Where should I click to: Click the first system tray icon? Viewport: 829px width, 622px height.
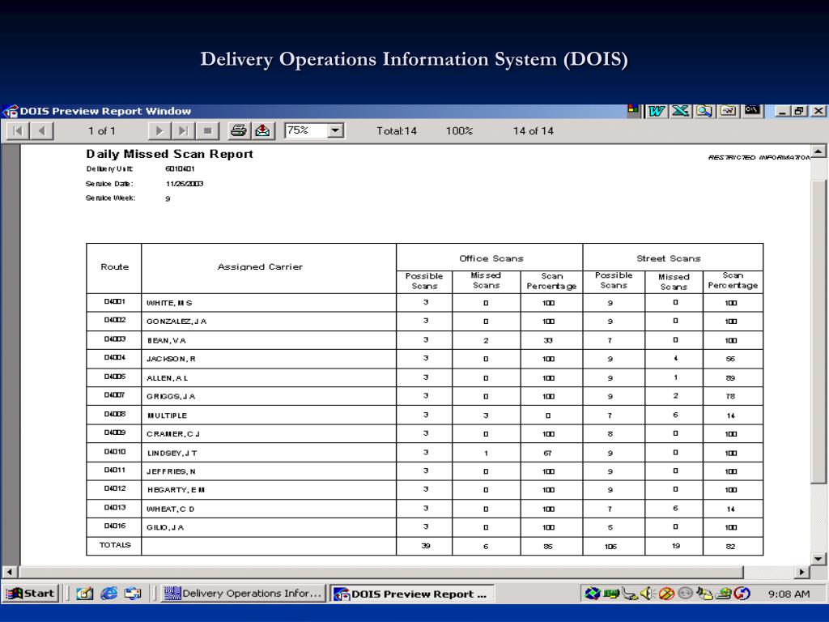pyautogui.click(x=592, y=594)
